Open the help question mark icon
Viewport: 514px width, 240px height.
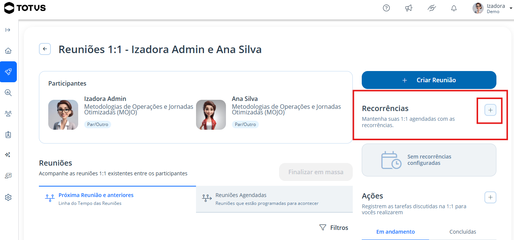(386, 8)
